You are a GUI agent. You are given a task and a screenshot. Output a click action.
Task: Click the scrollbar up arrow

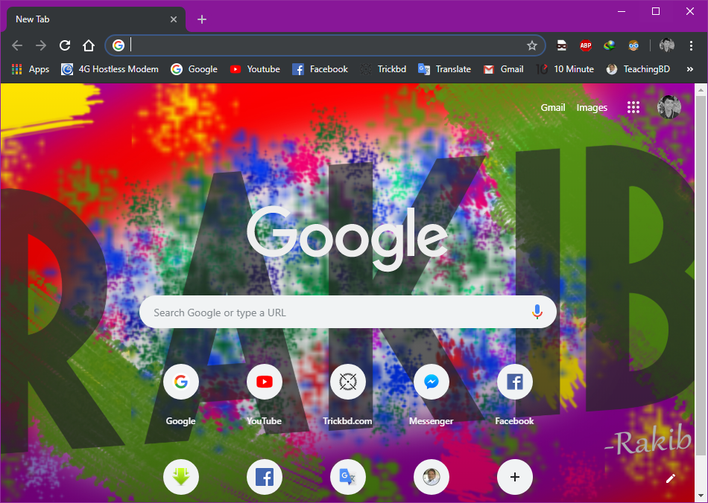(701, 90)
